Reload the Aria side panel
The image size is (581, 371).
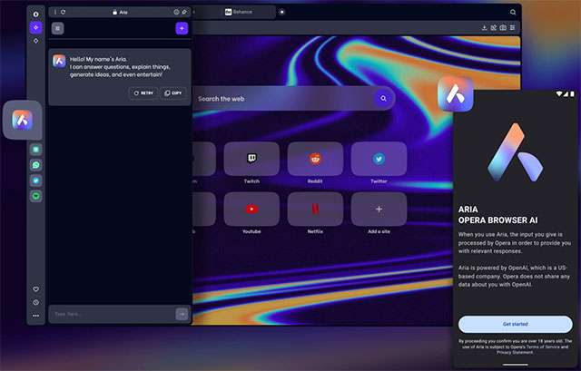[63, 12]
